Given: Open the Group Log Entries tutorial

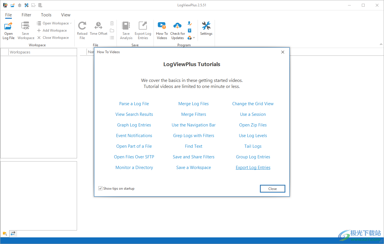Looking at the screenshot, I should (253, 157).
